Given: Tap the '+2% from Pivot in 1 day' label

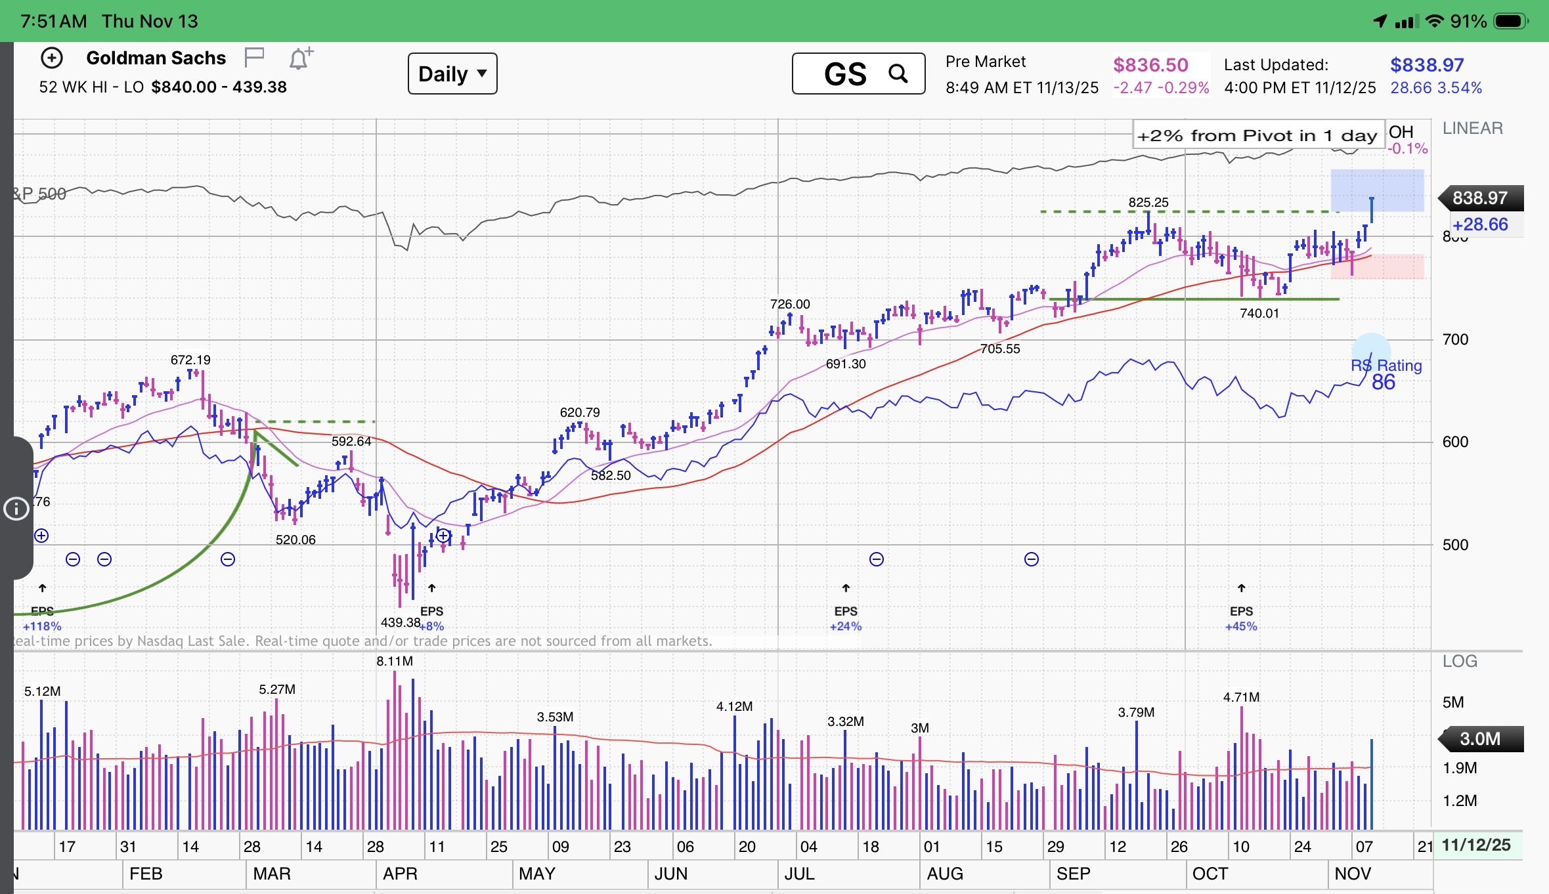Looking at the screenshot, I should coord(1257,135).
